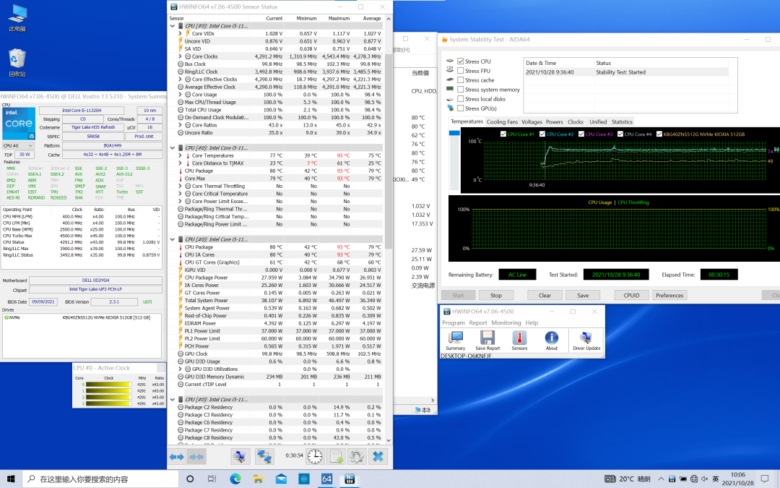Screen dimensions: 780x488
Task: Click the Cortana circle on the taskbar
Action: [189, 479]
